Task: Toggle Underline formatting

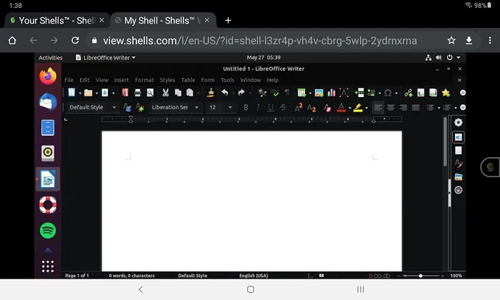Action: click(270, 108)
